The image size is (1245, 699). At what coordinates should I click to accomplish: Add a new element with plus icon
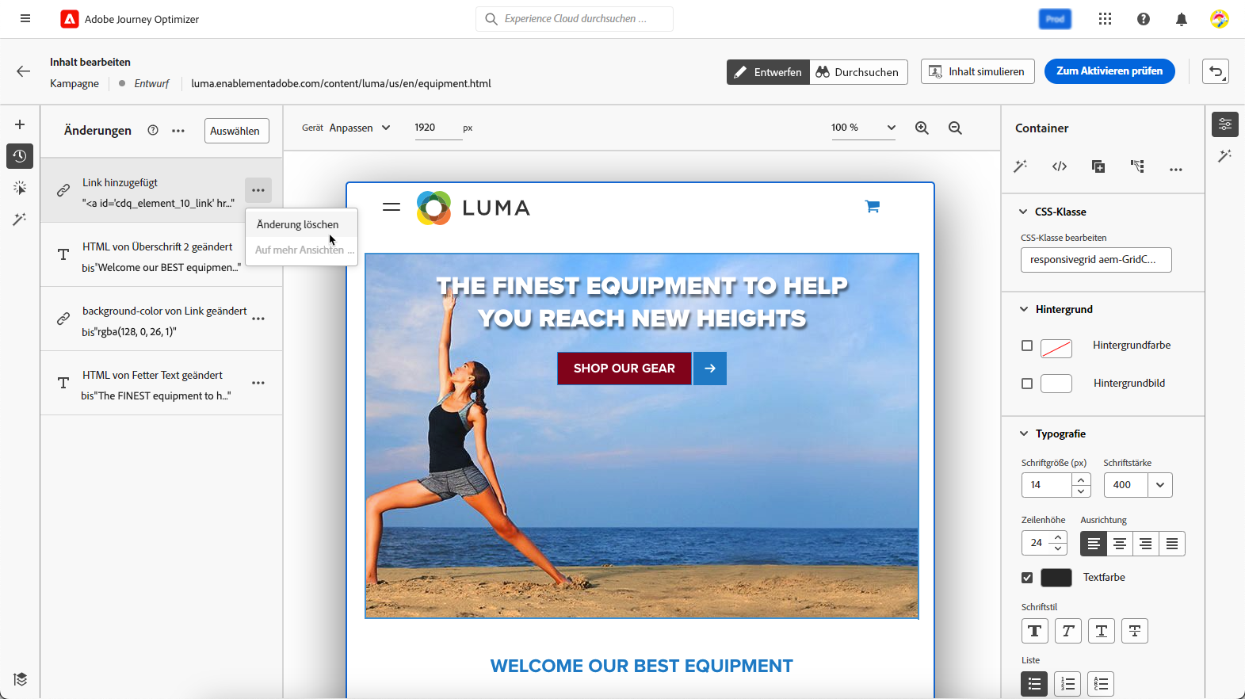(x=20, y=124)
